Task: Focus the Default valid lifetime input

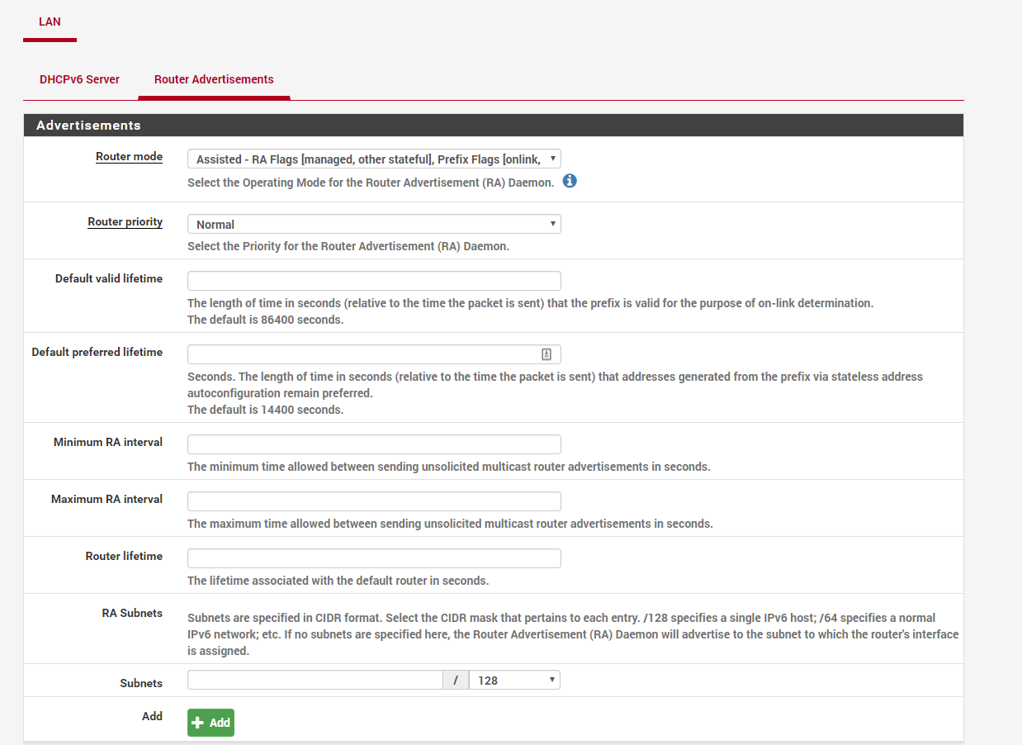Action: tap(374, 281)
